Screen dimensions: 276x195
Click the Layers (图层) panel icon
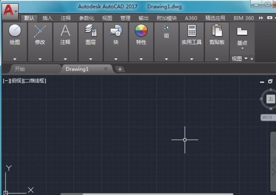[91, 30]
